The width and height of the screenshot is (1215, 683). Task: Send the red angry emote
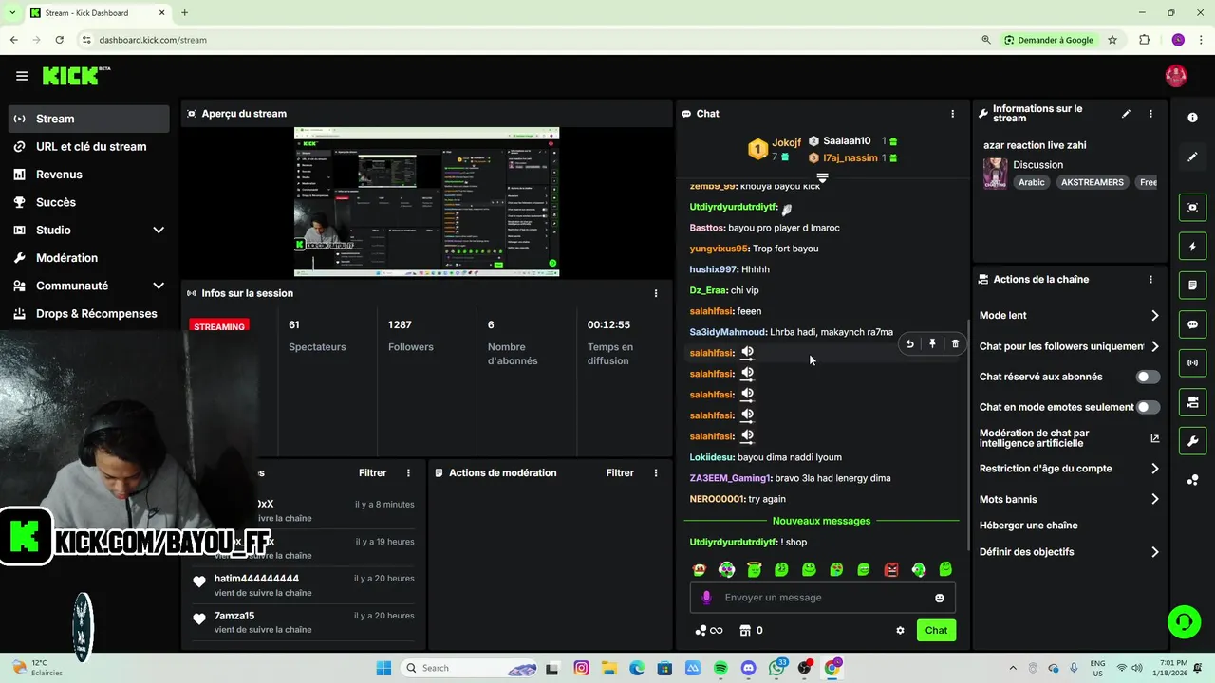(x=891, y=570)
